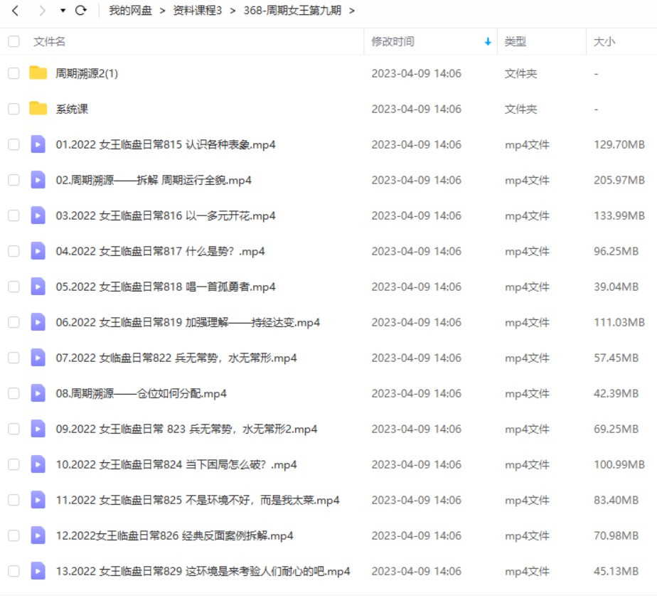Sort by 修改时间 column header
Image resolution: width=657 pixels, height=603 pixels.
pyautogui.click(x=392, y=41)
